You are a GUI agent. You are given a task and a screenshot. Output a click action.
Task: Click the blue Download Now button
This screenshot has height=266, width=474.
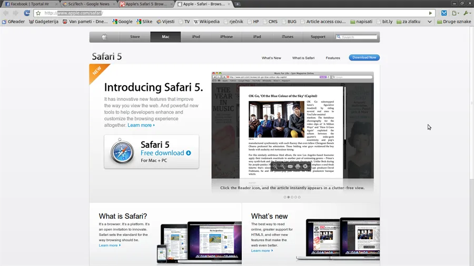click(x=364, y=58)
